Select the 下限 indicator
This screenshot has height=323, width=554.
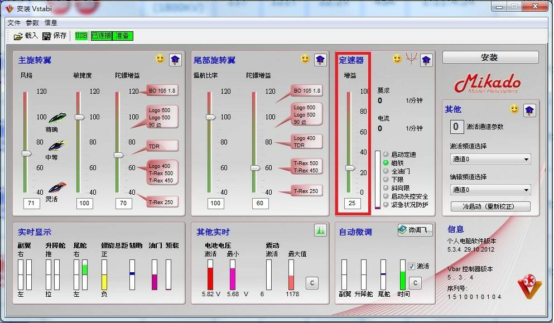pyautogui.click(x=386, y=180)
